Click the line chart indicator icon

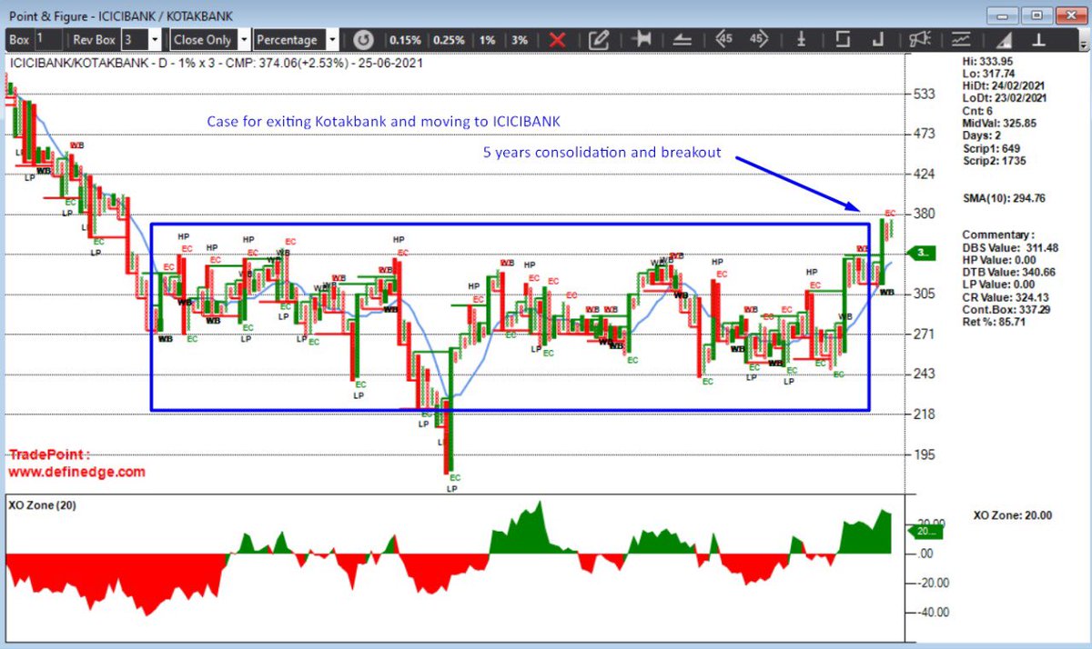click(x=961, y=39)
